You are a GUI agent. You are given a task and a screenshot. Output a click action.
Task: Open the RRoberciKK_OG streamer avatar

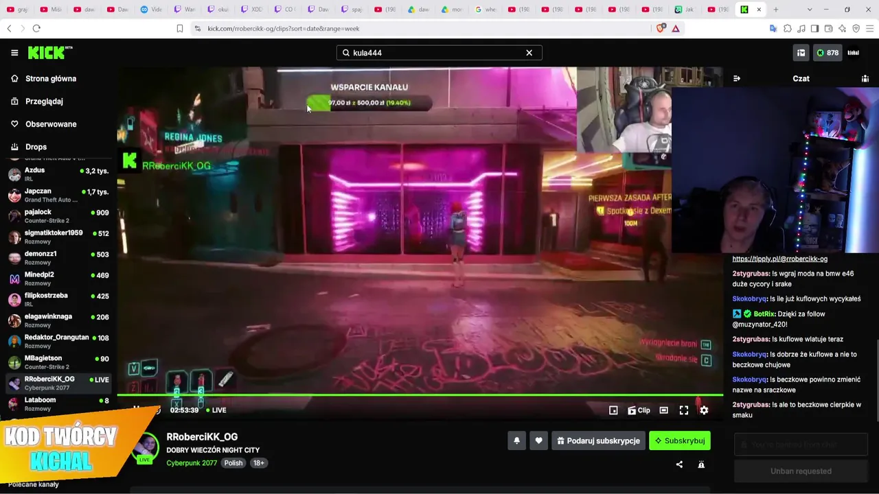146,449
